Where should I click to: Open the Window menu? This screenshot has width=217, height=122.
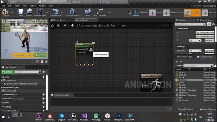coord(42,6)
